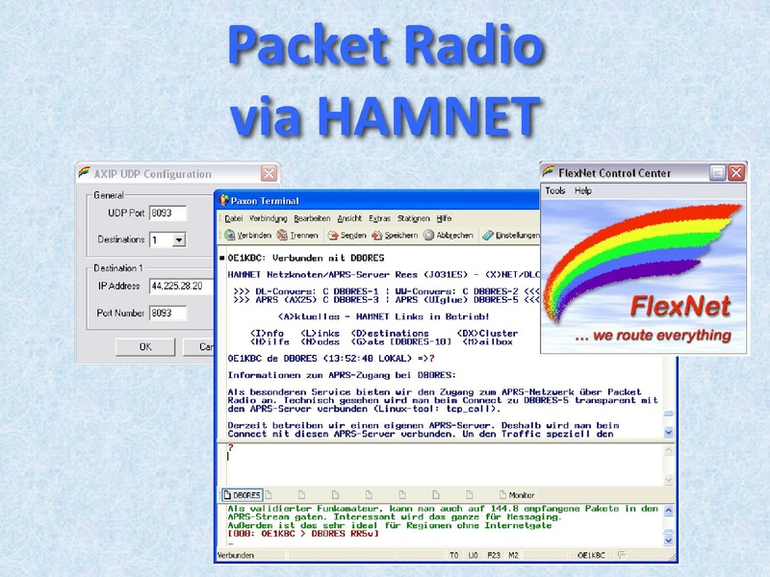Click the line 'OE1KBC: Verbunden mit DB0RES'
The image size is (770, 577).
tap(306, 258)
